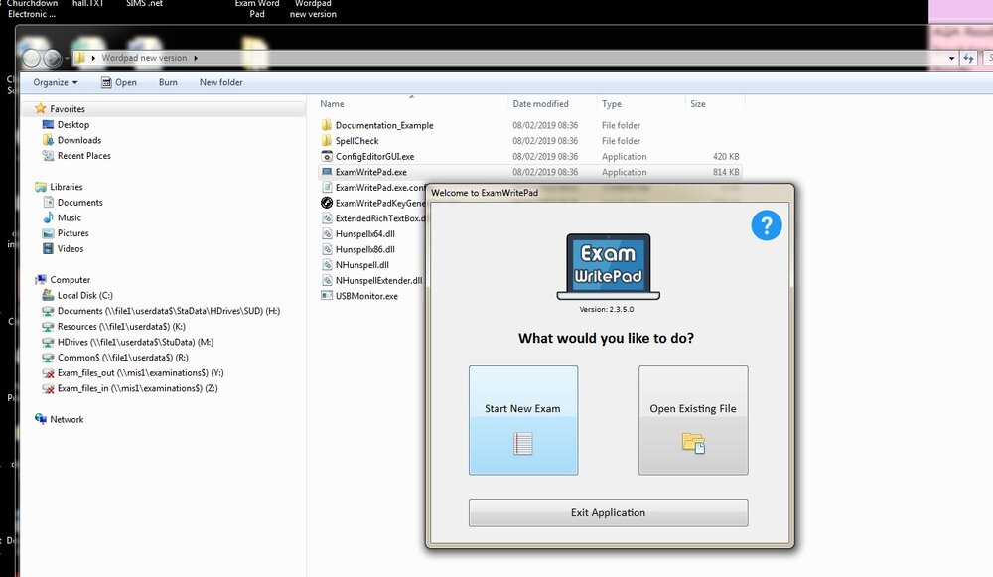
Task: Select the USBMonitor.exe file icon
Action: (x=326, y=296)
